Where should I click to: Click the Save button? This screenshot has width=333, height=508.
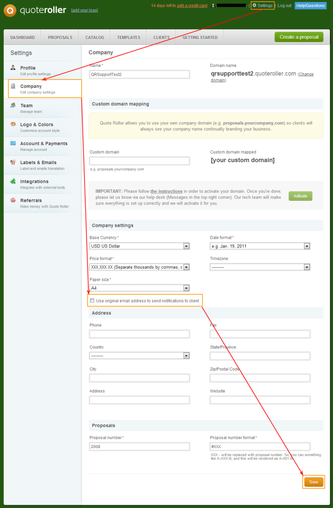coord(313,482)
